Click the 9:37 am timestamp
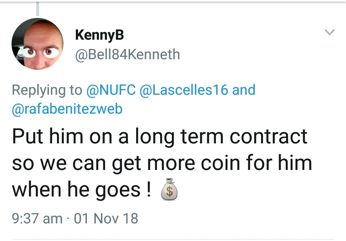The height and width of the screenshot is (241, 346). [37, 219]
